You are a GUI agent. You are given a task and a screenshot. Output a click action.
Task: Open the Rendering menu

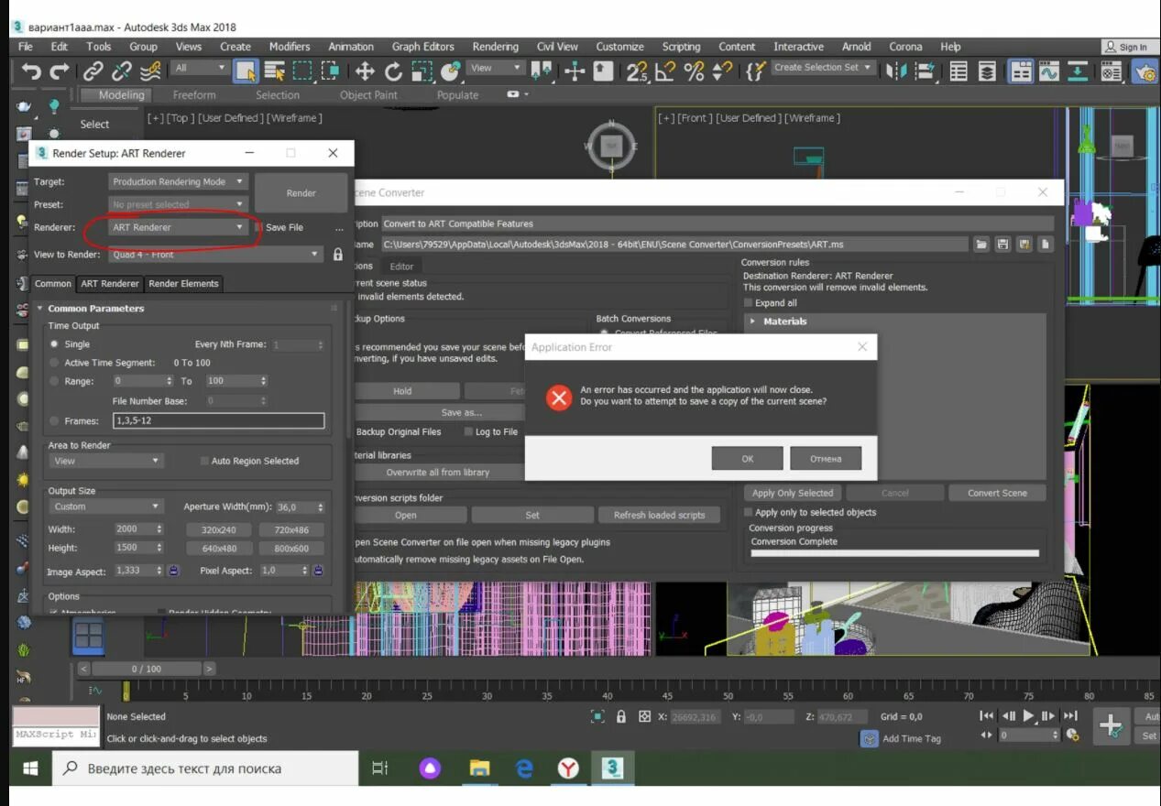[x=495, y=46]
